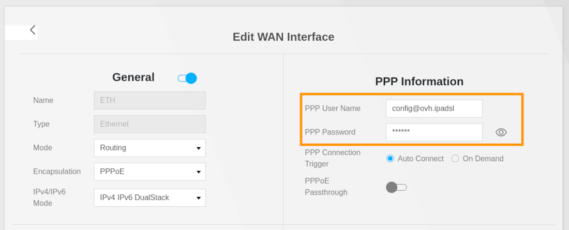Disable the General interface toggle

[x=187, y=78]
